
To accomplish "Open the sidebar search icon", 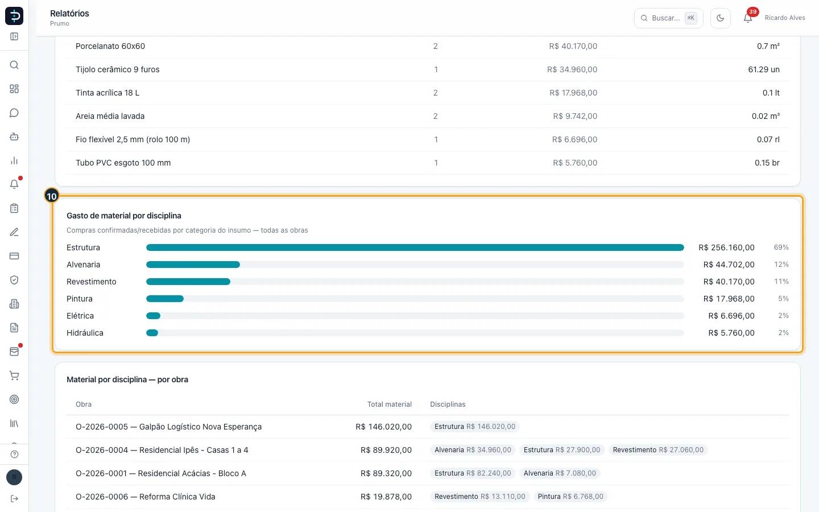I will tap(14, 65).
